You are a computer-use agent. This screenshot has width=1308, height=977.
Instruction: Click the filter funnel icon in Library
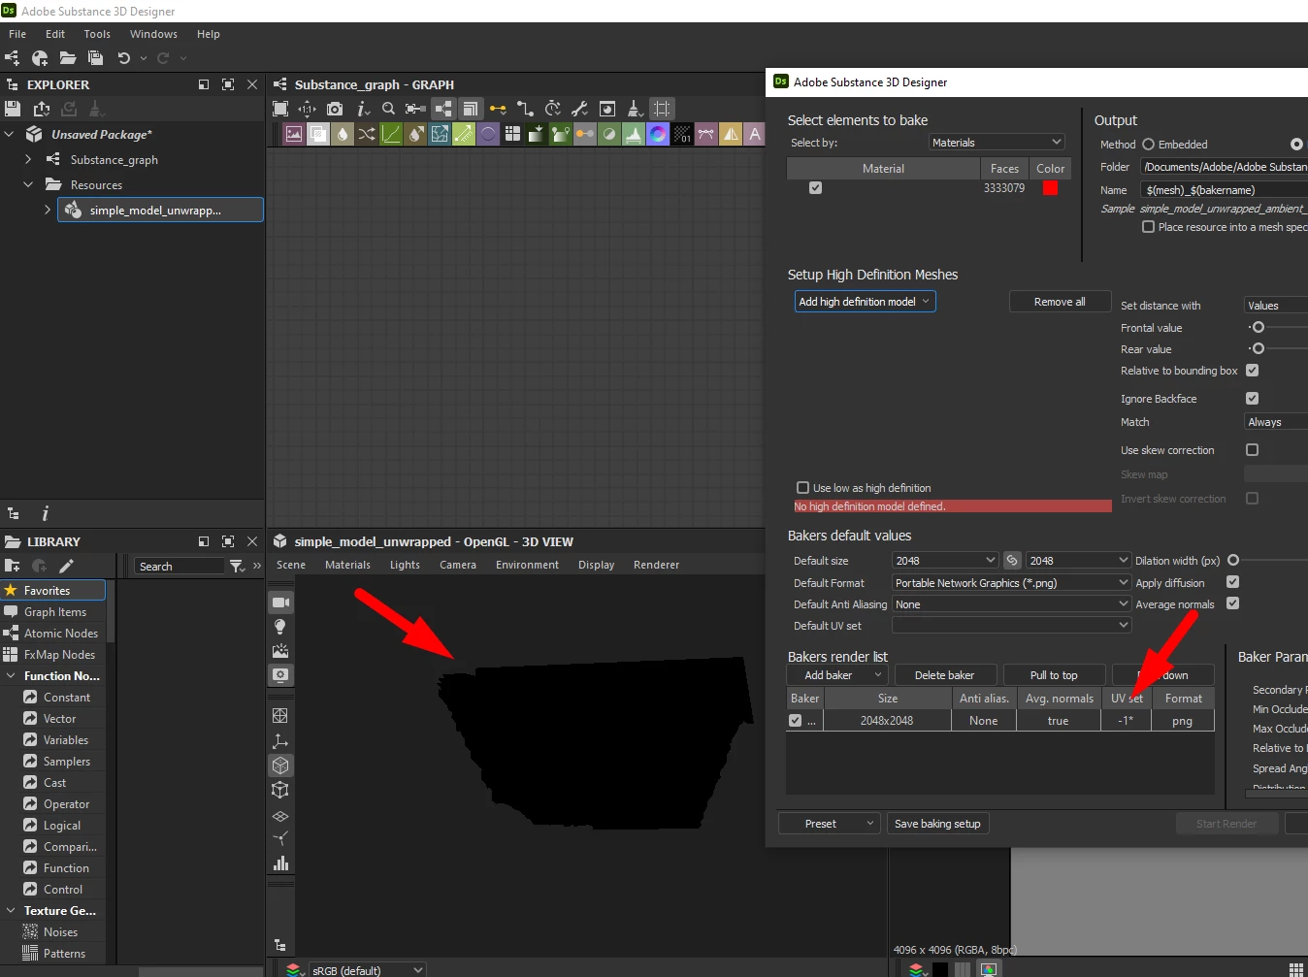coord(237,566)
